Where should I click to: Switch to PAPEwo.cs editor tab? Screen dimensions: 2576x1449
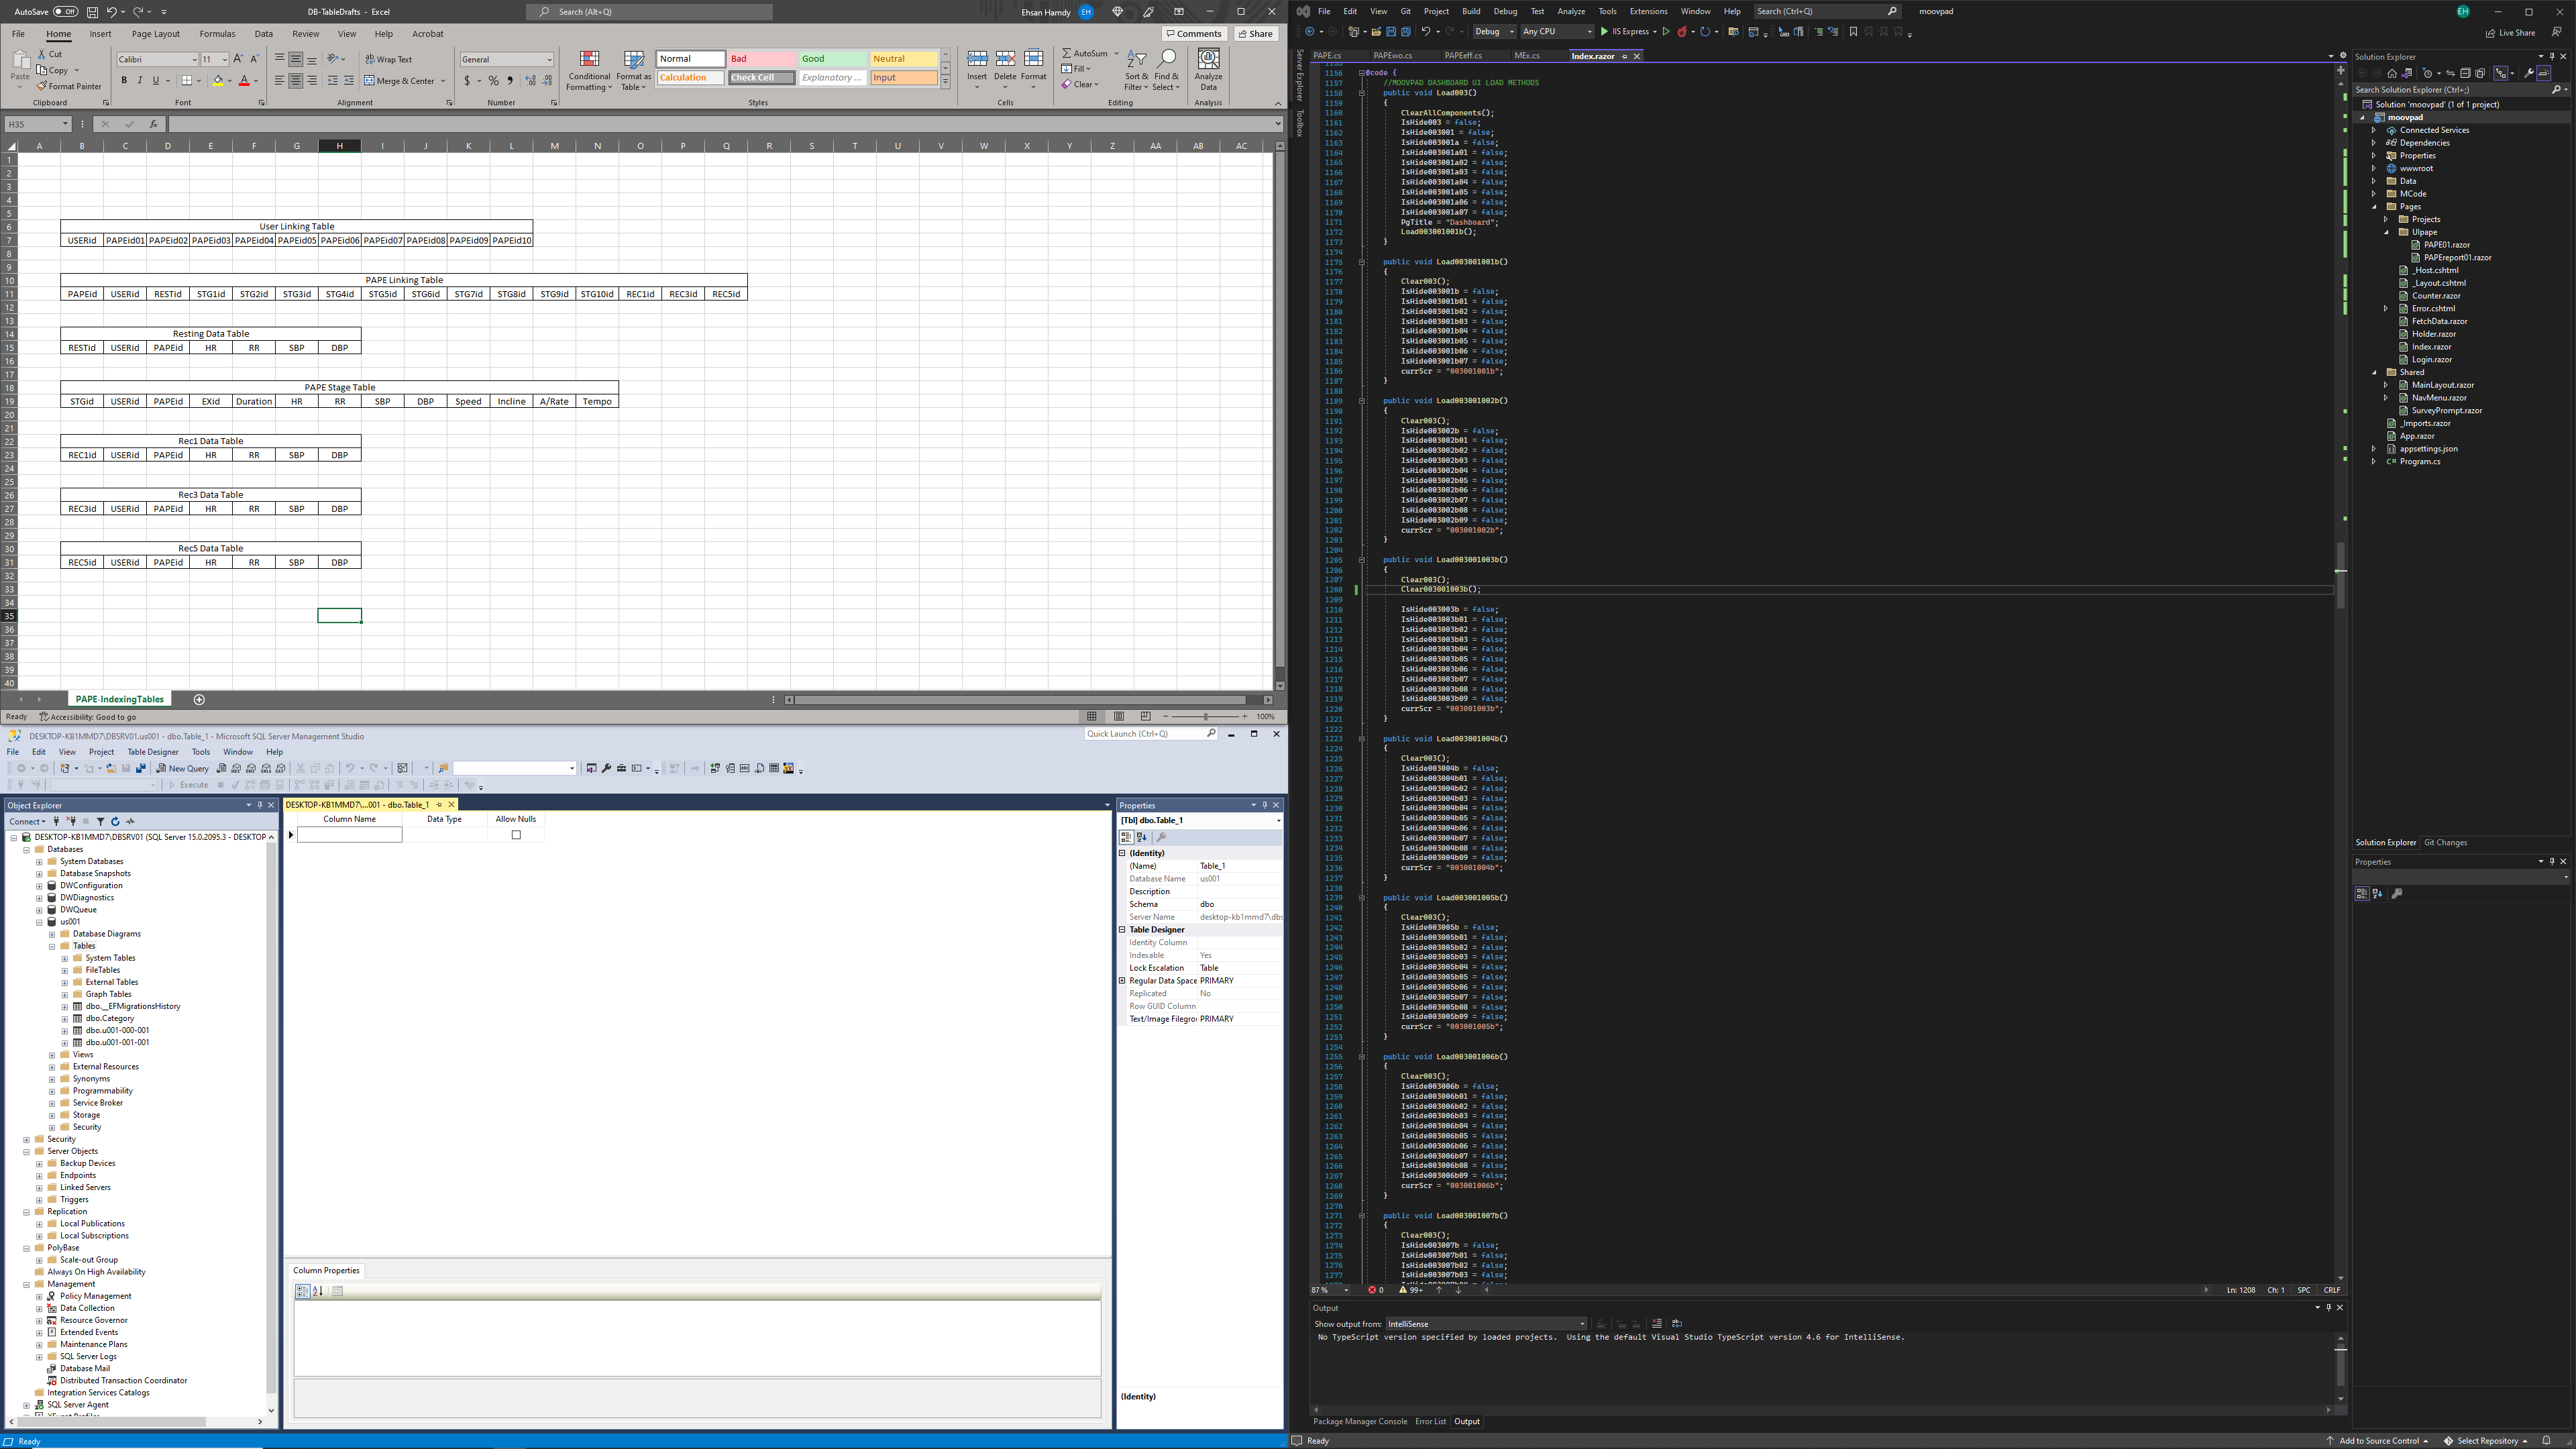coord(1392,56)
